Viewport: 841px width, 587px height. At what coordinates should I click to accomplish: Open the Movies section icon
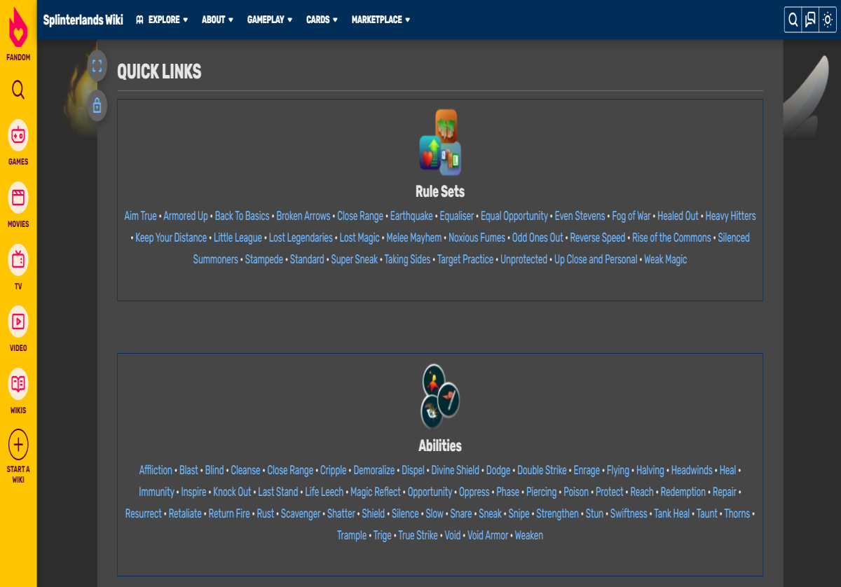click(18, 198)
